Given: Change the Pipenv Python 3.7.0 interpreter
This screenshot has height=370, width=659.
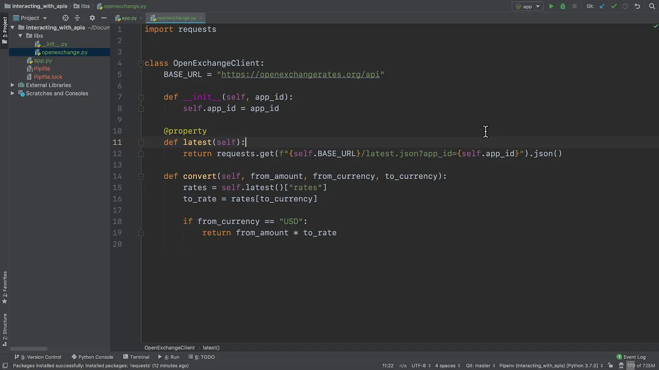Looking at the screenshot, I should point(551,365).
